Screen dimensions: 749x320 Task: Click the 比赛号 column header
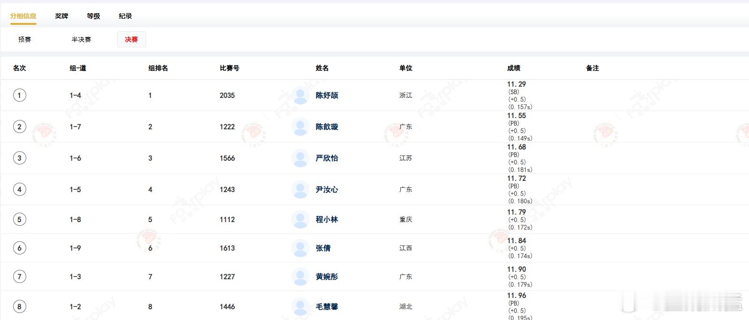(229, 68)
